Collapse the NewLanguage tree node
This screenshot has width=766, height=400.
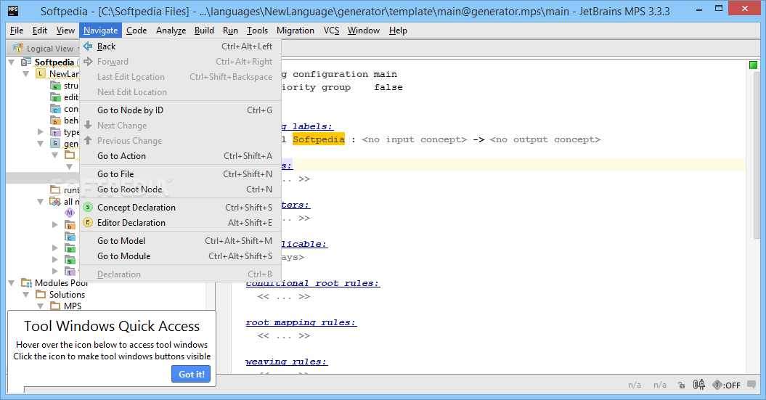pyautogui.click(x=26, y=74)
